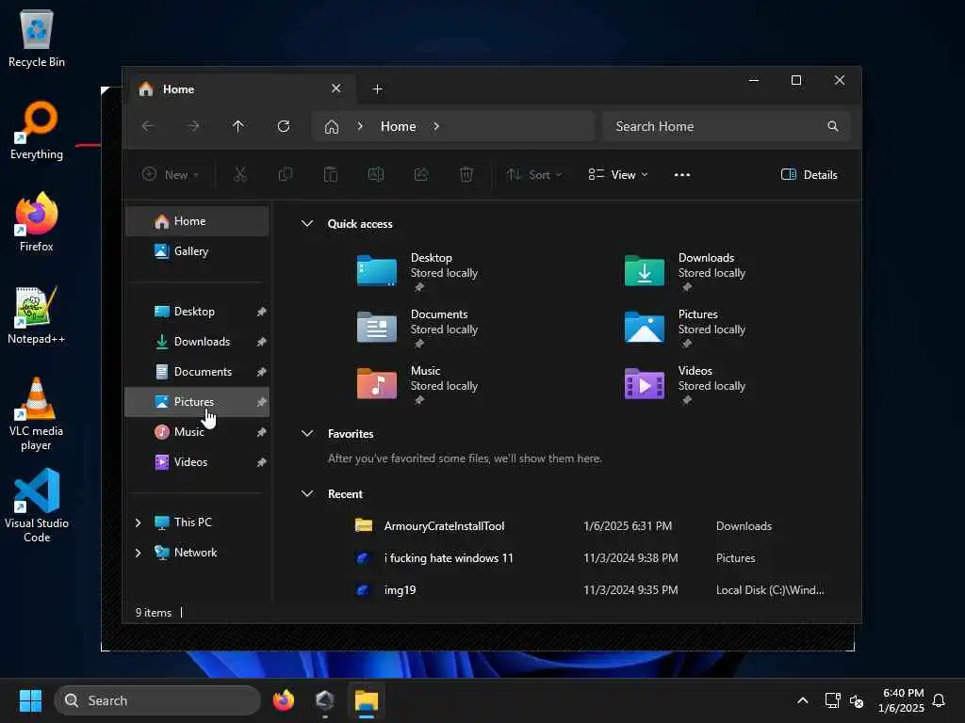Collapse the Quick access section
This screenshot has width=965, height=723.
(307, 223)
